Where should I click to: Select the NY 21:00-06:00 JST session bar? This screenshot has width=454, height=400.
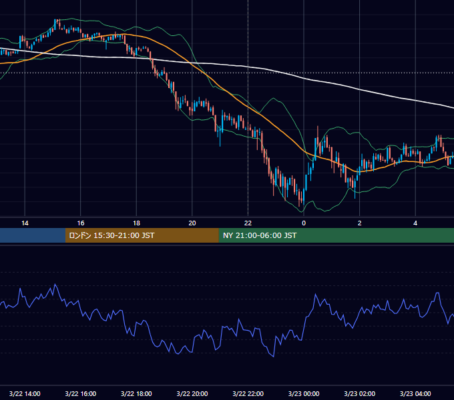[336, 235]
